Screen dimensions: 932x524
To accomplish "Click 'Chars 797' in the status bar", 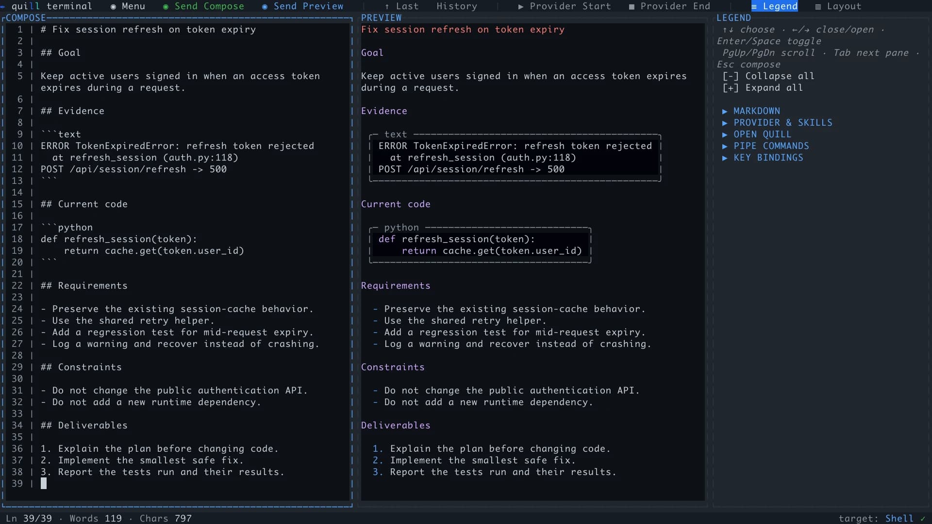I will click(166, 518).
